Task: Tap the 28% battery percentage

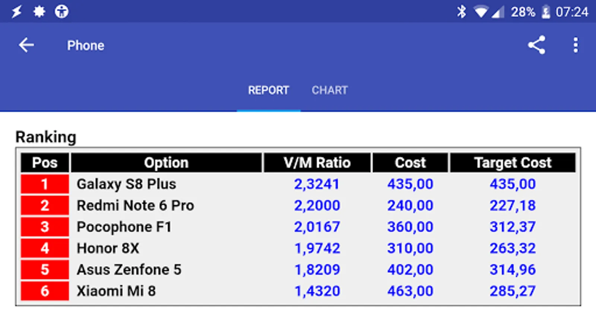Action: coord(523,12)
